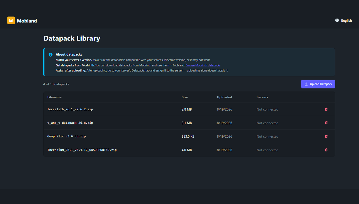Click the upload arrow icon

pos(306,84)
